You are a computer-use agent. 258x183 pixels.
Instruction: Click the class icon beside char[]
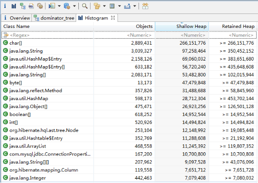click(x=6, y=43)
